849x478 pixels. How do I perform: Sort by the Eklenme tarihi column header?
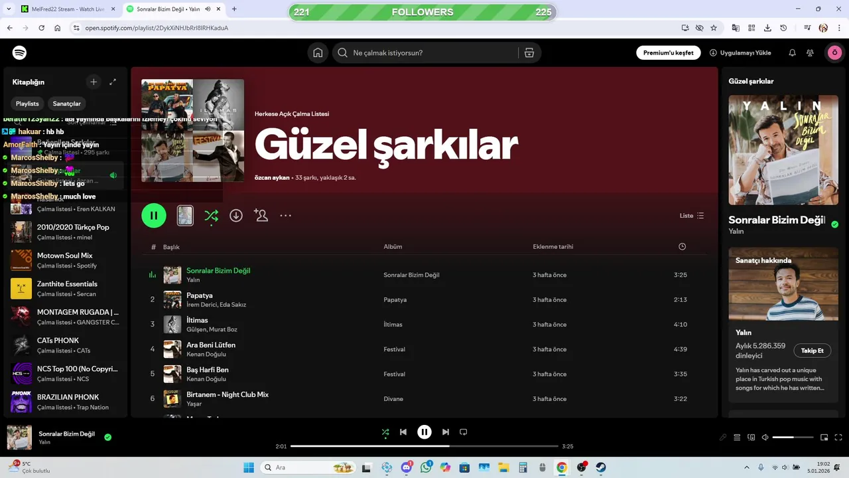(x=553, y=247)
